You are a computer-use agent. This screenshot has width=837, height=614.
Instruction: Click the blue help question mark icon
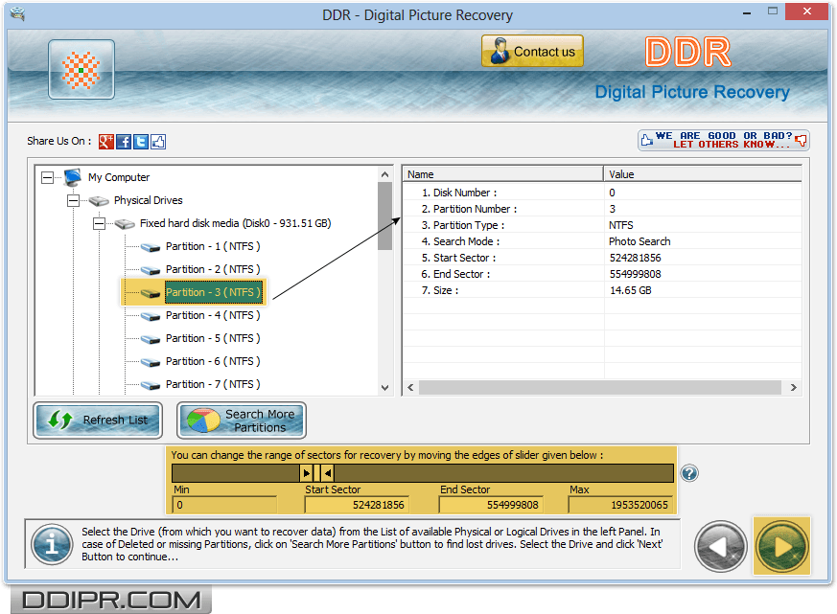click(x=689, y=473)
